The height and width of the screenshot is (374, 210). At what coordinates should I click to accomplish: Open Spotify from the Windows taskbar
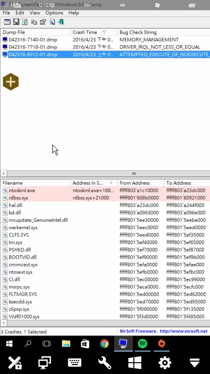point(142,344)
